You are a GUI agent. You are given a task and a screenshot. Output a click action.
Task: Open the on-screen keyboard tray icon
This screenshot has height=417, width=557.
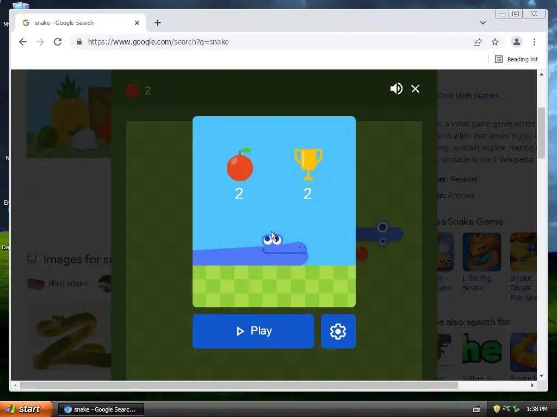tap(476, 409)
